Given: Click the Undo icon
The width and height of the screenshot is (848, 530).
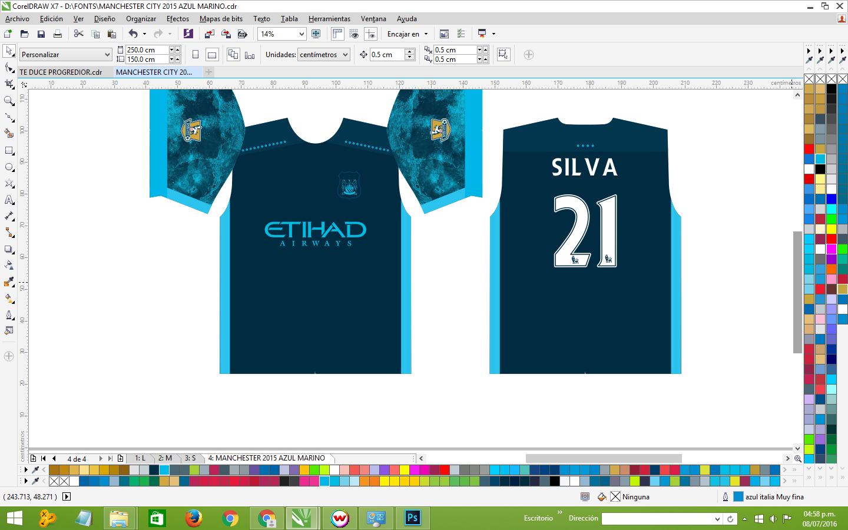Looking at the screenshot, I should (x=134, y=34).
